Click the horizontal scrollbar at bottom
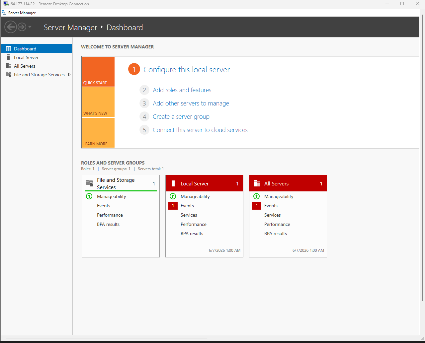 pos(106,338)
